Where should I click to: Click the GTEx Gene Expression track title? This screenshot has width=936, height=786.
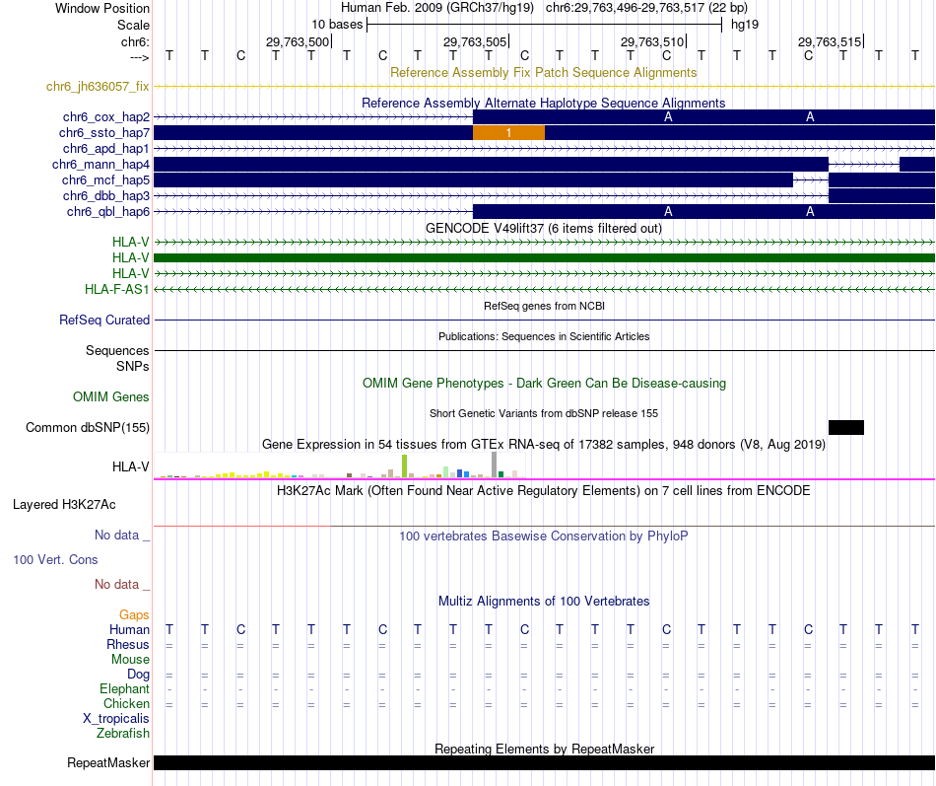click(x=544, y=444)
